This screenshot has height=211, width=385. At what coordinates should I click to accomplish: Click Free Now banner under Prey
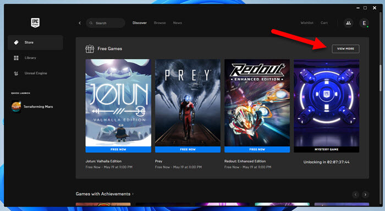click(x=188, y=149)
